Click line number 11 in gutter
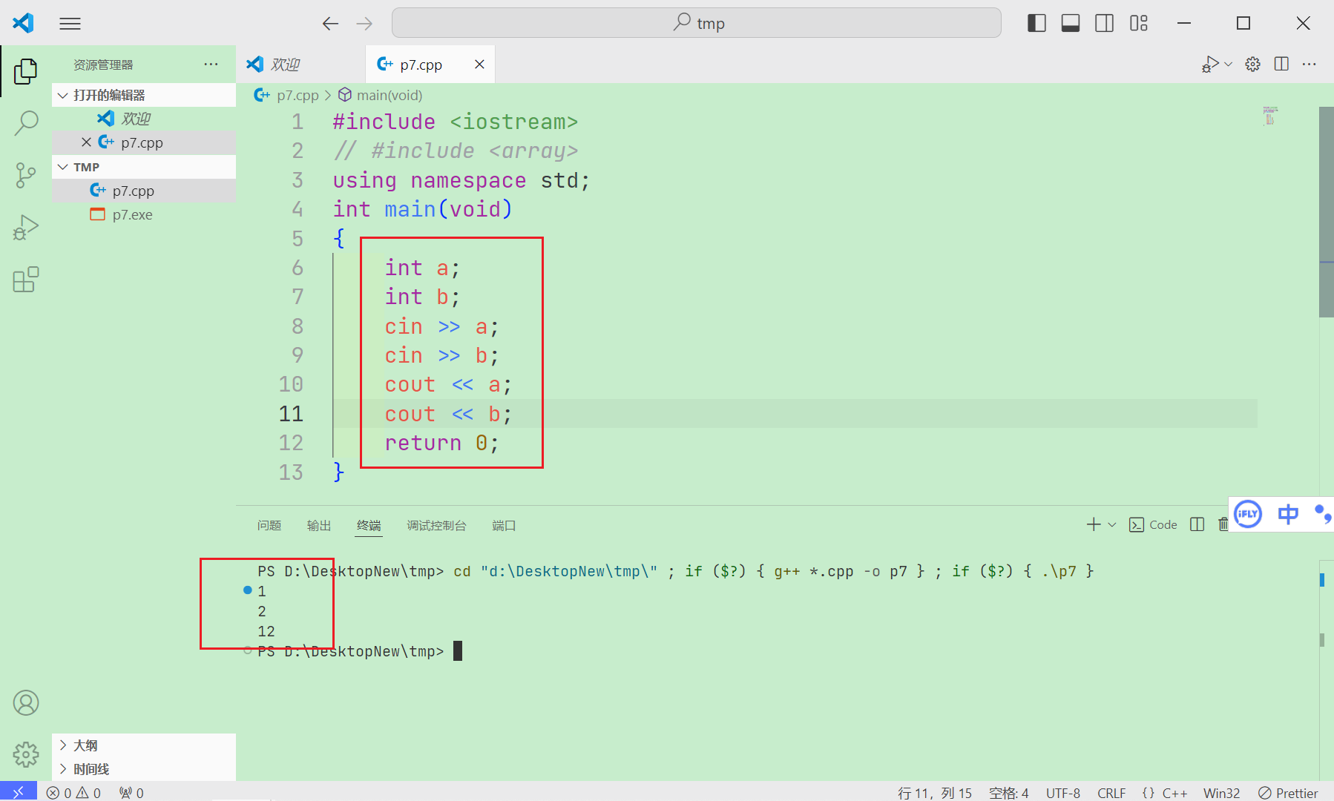The image size is (1334, 801). coord(291,414)
